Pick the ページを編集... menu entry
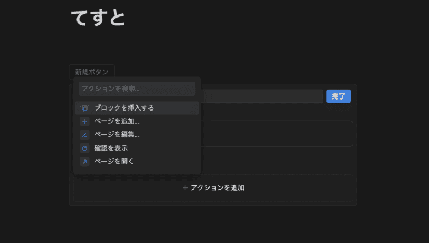429x243 pixels. coord(117,134)
